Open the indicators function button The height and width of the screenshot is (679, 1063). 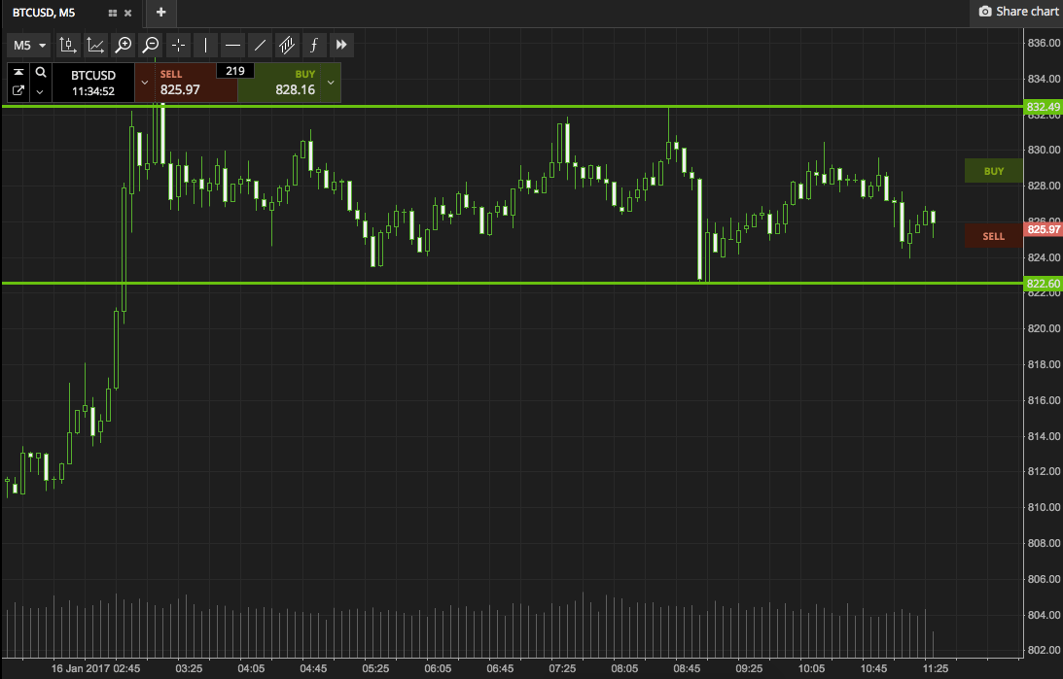(313, 45)
